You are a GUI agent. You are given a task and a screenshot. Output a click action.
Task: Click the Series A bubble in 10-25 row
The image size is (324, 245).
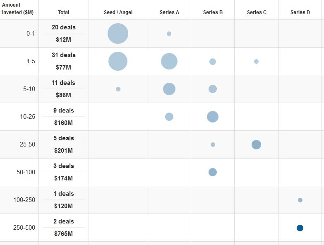click(169, 117)
